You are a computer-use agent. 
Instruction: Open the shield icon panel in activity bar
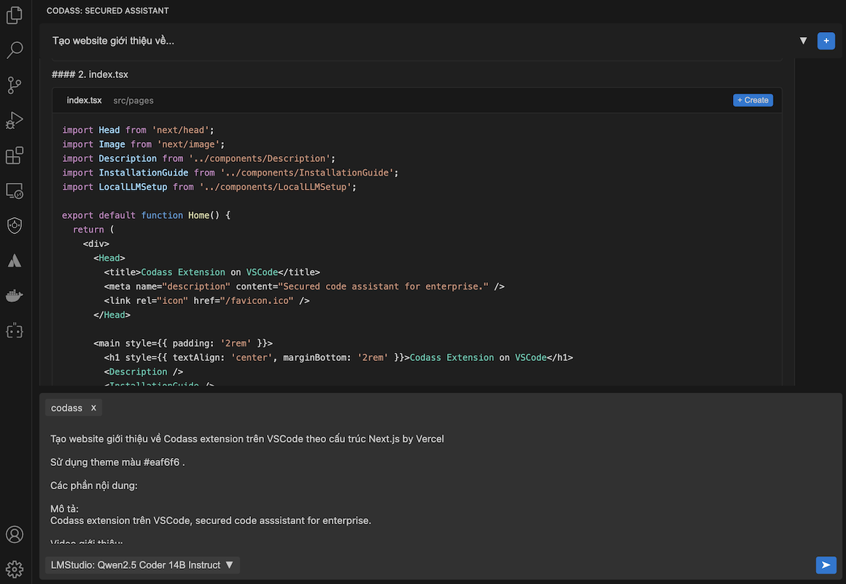[x=15, y=226]
